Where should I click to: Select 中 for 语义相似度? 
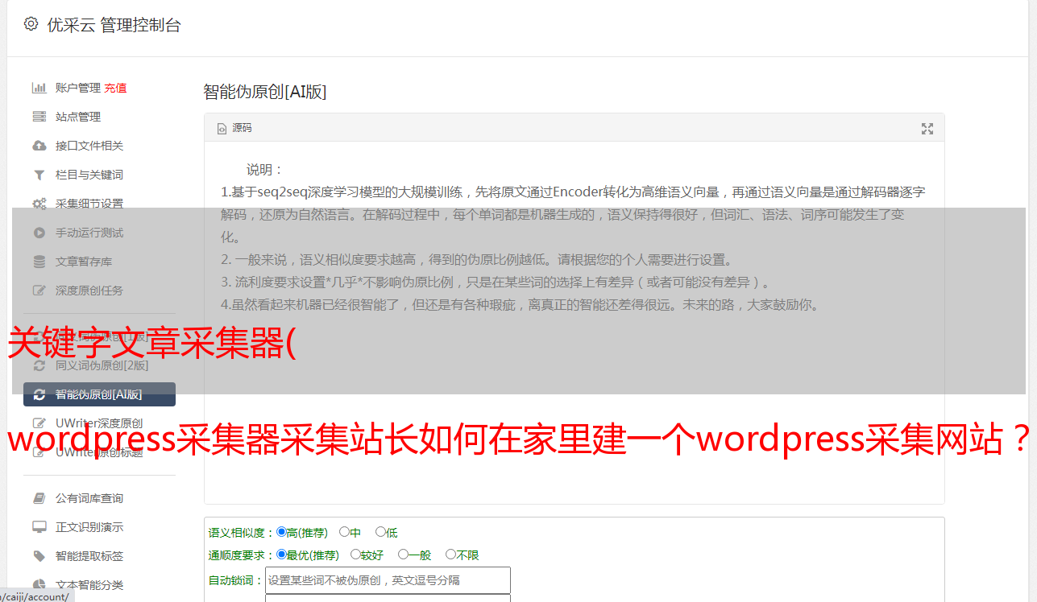pyautogui.click(x=344, y=532)
